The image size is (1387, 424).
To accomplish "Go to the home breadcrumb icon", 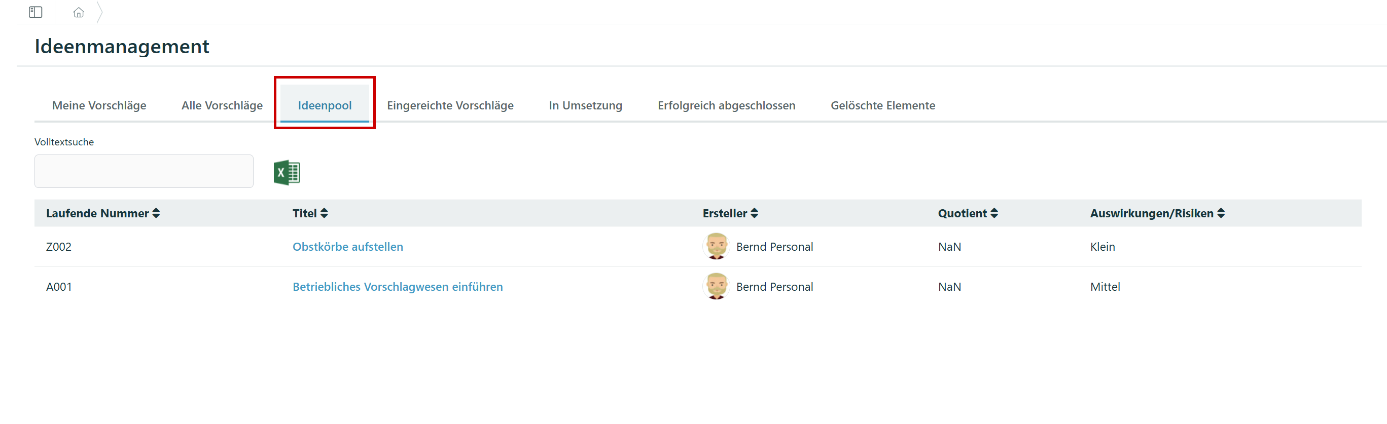I will click(79, 12).
